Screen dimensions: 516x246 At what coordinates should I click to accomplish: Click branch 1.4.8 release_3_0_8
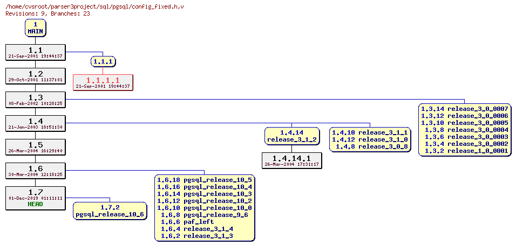coord(371,146)
